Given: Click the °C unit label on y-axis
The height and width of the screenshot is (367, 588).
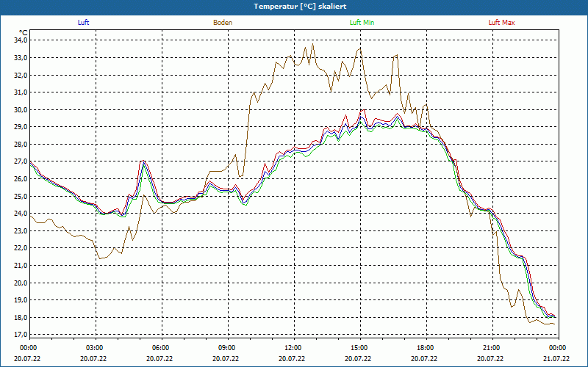Looking at the screenshot, I should 23,32.
